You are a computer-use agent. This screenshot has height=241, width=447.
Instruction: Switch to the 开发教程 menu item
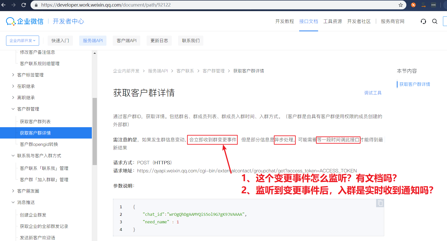pos(284,21)
